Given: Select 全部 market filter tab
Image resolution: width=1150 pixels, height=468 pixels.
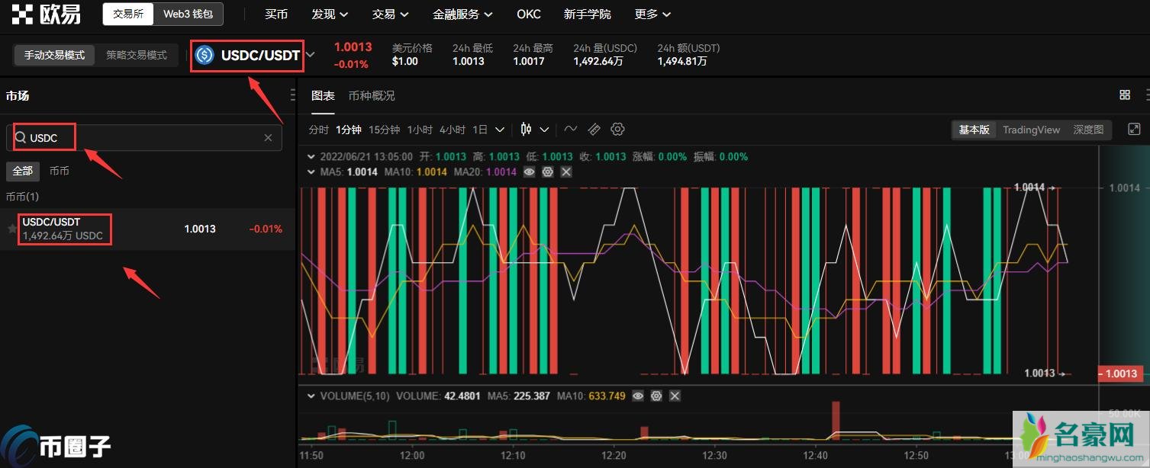Looking at the screenshot, I should tap(23, 171).
